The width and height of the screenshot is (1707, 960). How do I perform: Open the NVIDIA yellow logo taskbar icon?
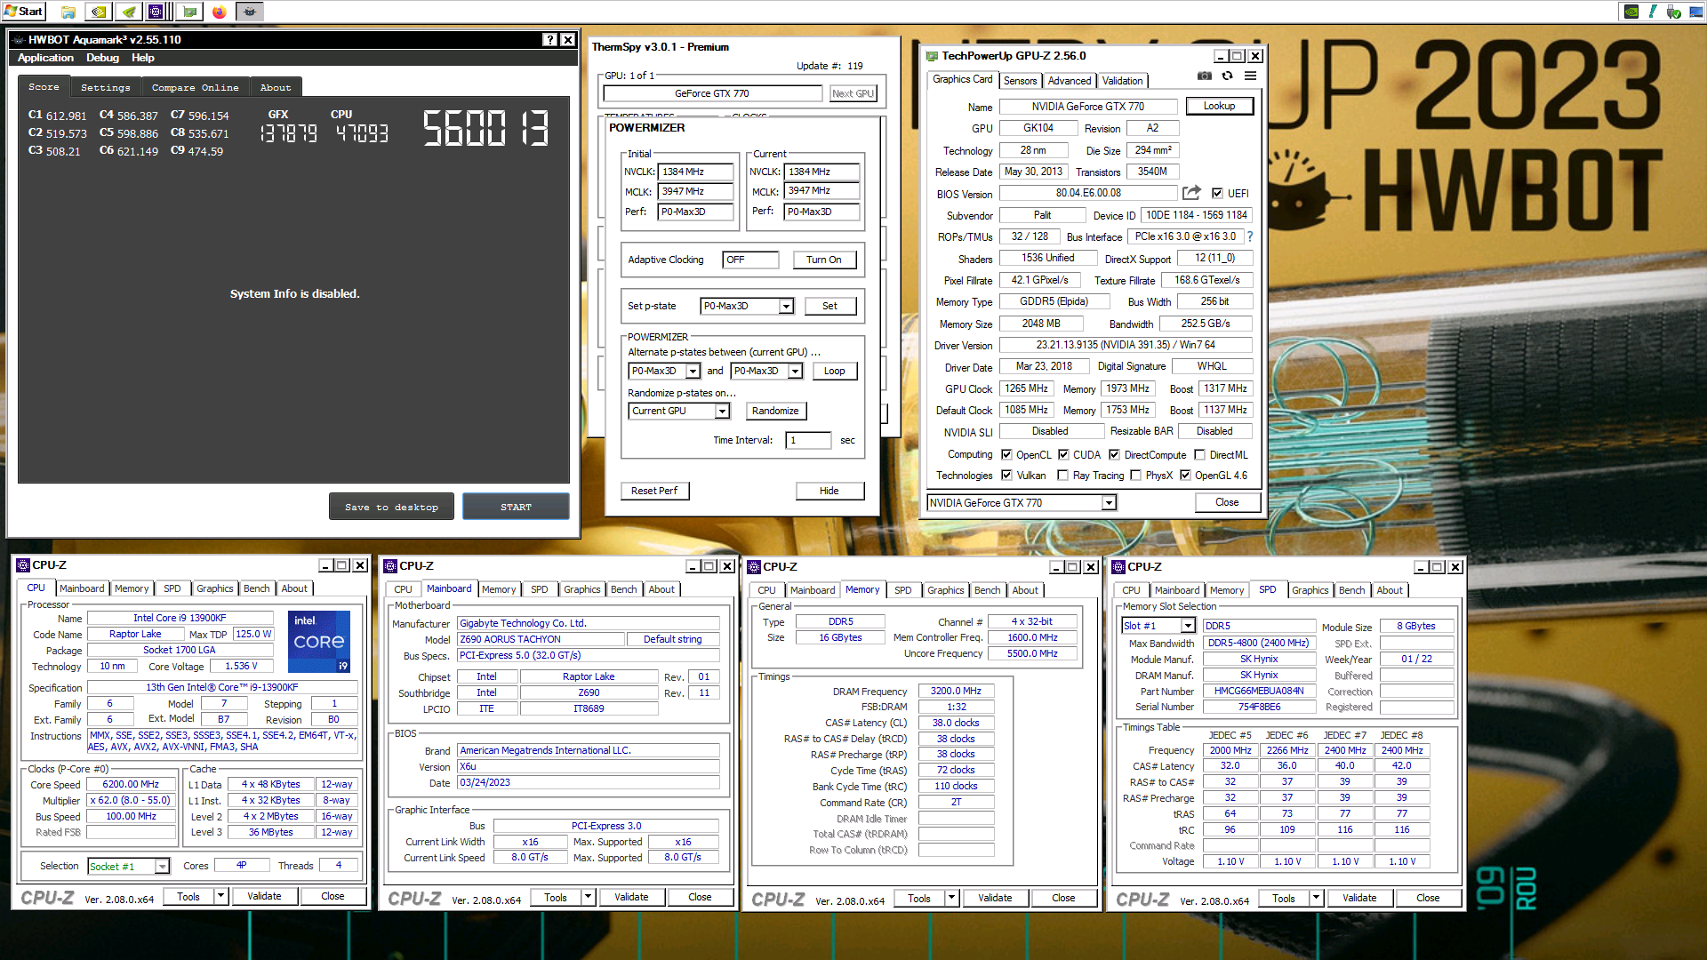click(x=99, y=12)
